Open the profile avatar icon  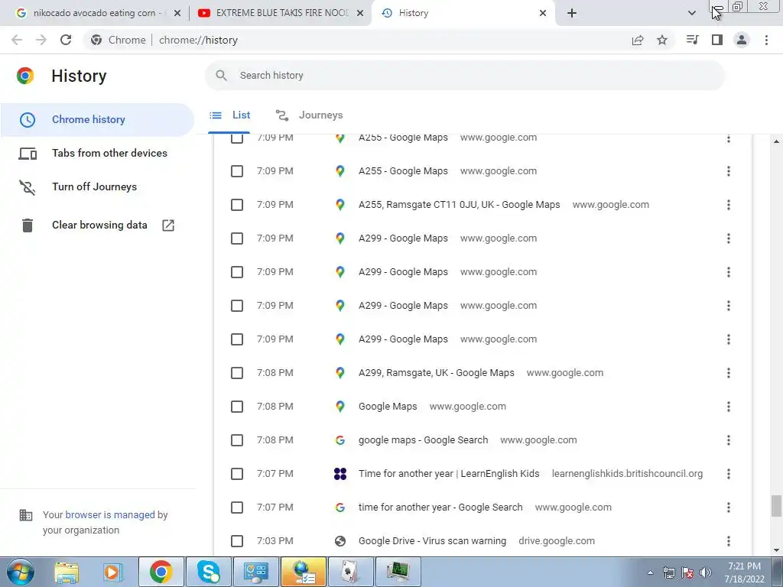tap(742, 40)
